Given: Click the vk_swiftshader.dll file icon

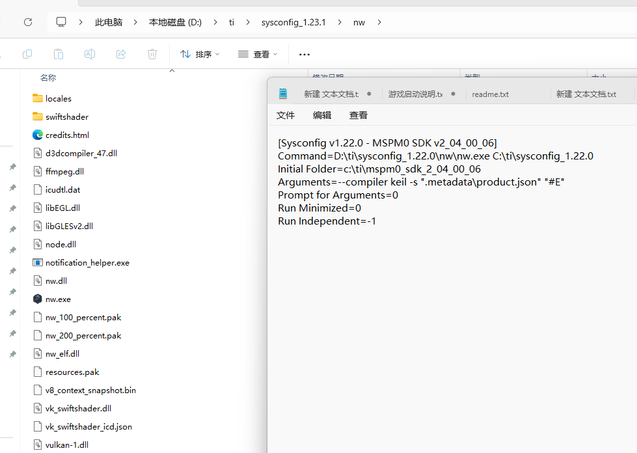Looking at the screenshot, I should coord(37,408).
